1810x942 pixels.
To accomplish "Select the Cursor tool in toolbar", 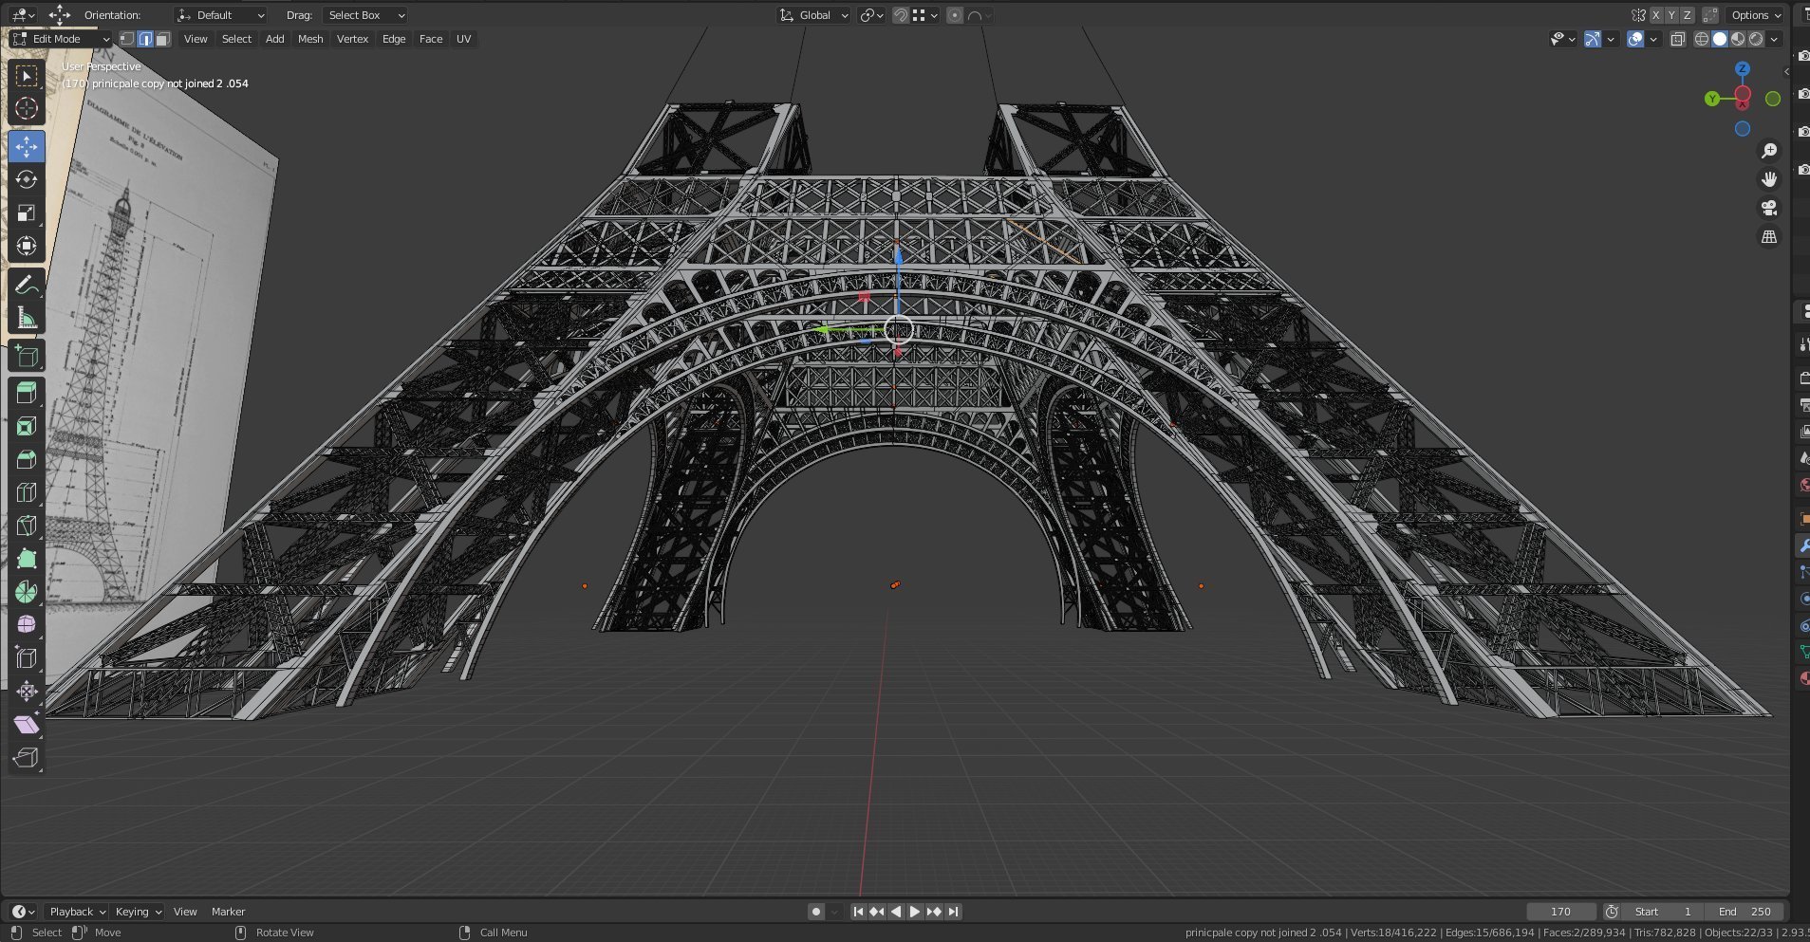I will click(27, 109).
